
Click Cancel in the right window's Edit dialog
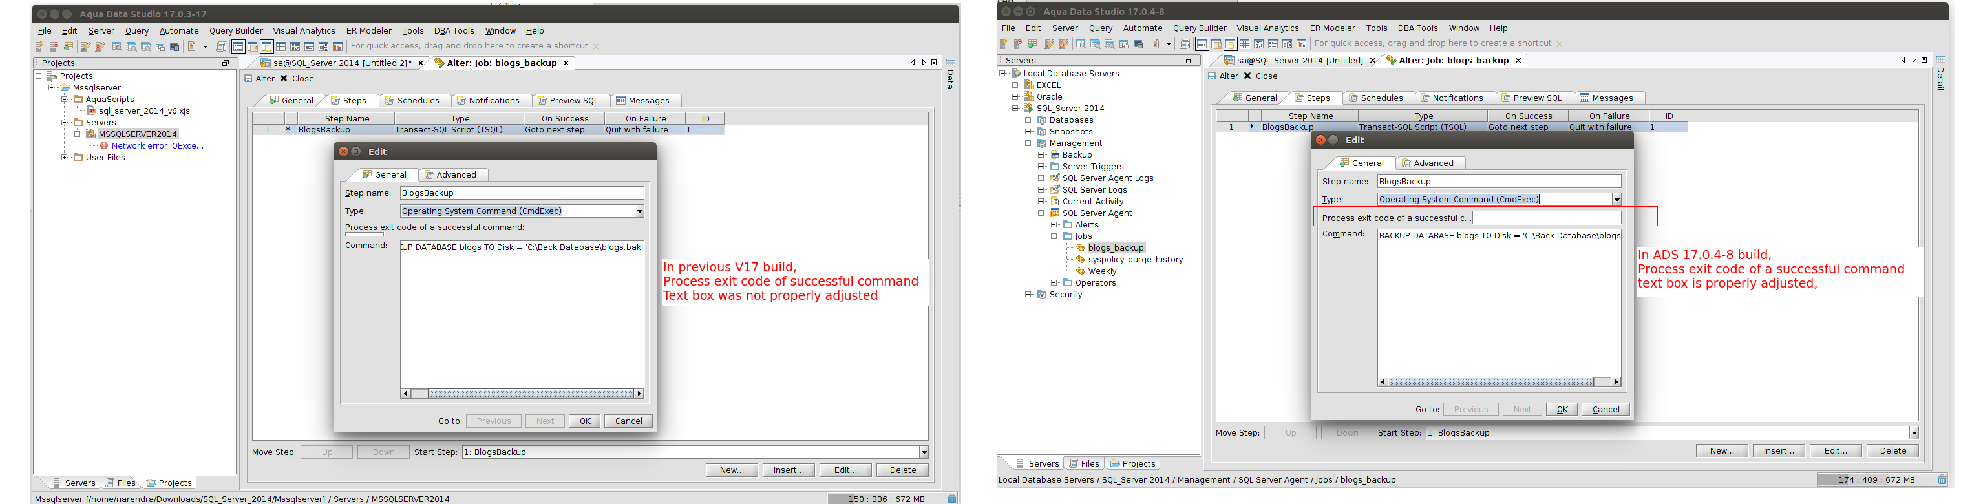(1606, 410)
